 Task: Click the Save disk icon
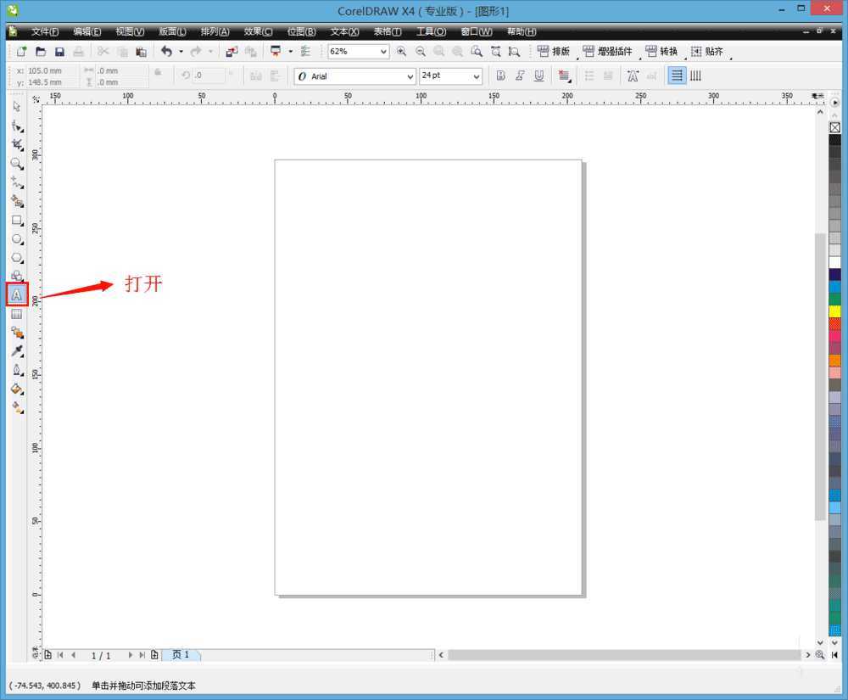(59, 52)
